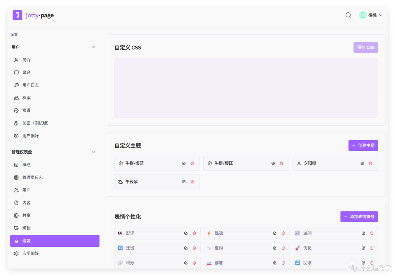Click the 添加表情符号 button

click(359, 217)
